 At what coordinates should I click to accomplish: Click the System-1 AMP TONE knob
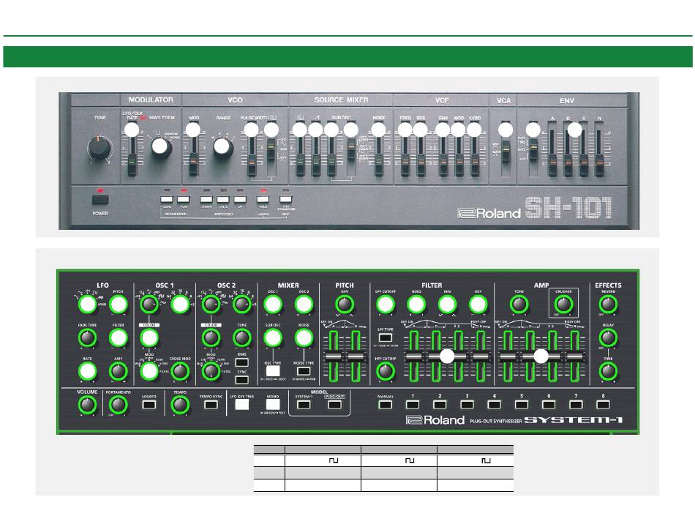[x=519, y=305]
